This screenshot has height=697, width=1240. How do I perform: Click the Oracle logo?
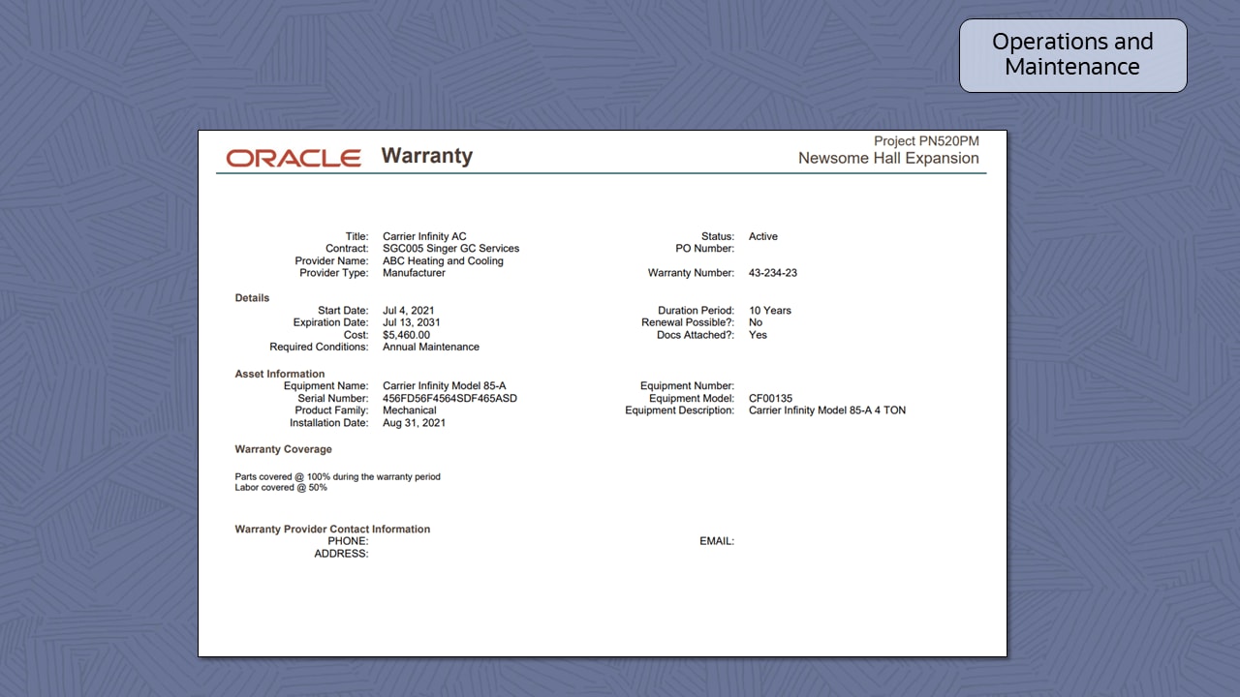click(293, 158)
